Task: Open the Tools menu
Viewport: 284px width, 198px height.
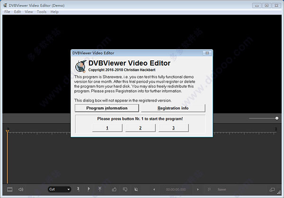Action: pyautogui.click(x=42, y=12)
